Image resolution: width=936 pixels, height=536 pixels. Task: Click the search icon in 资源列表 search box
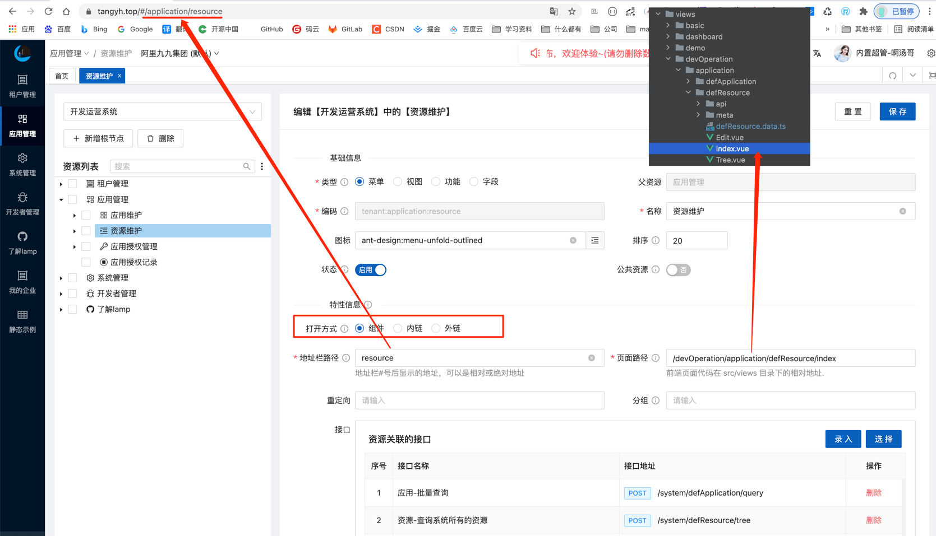(247, 166)
